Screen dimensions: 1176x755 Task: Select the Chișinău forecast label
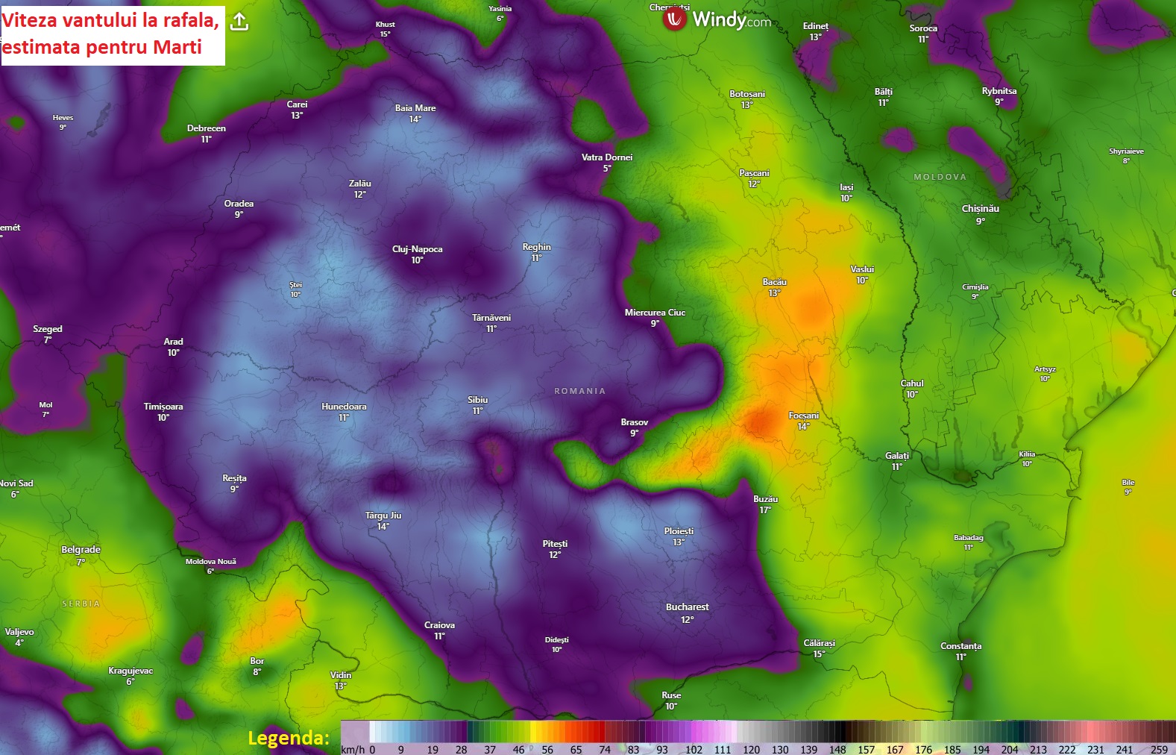(x=980, y=209)
